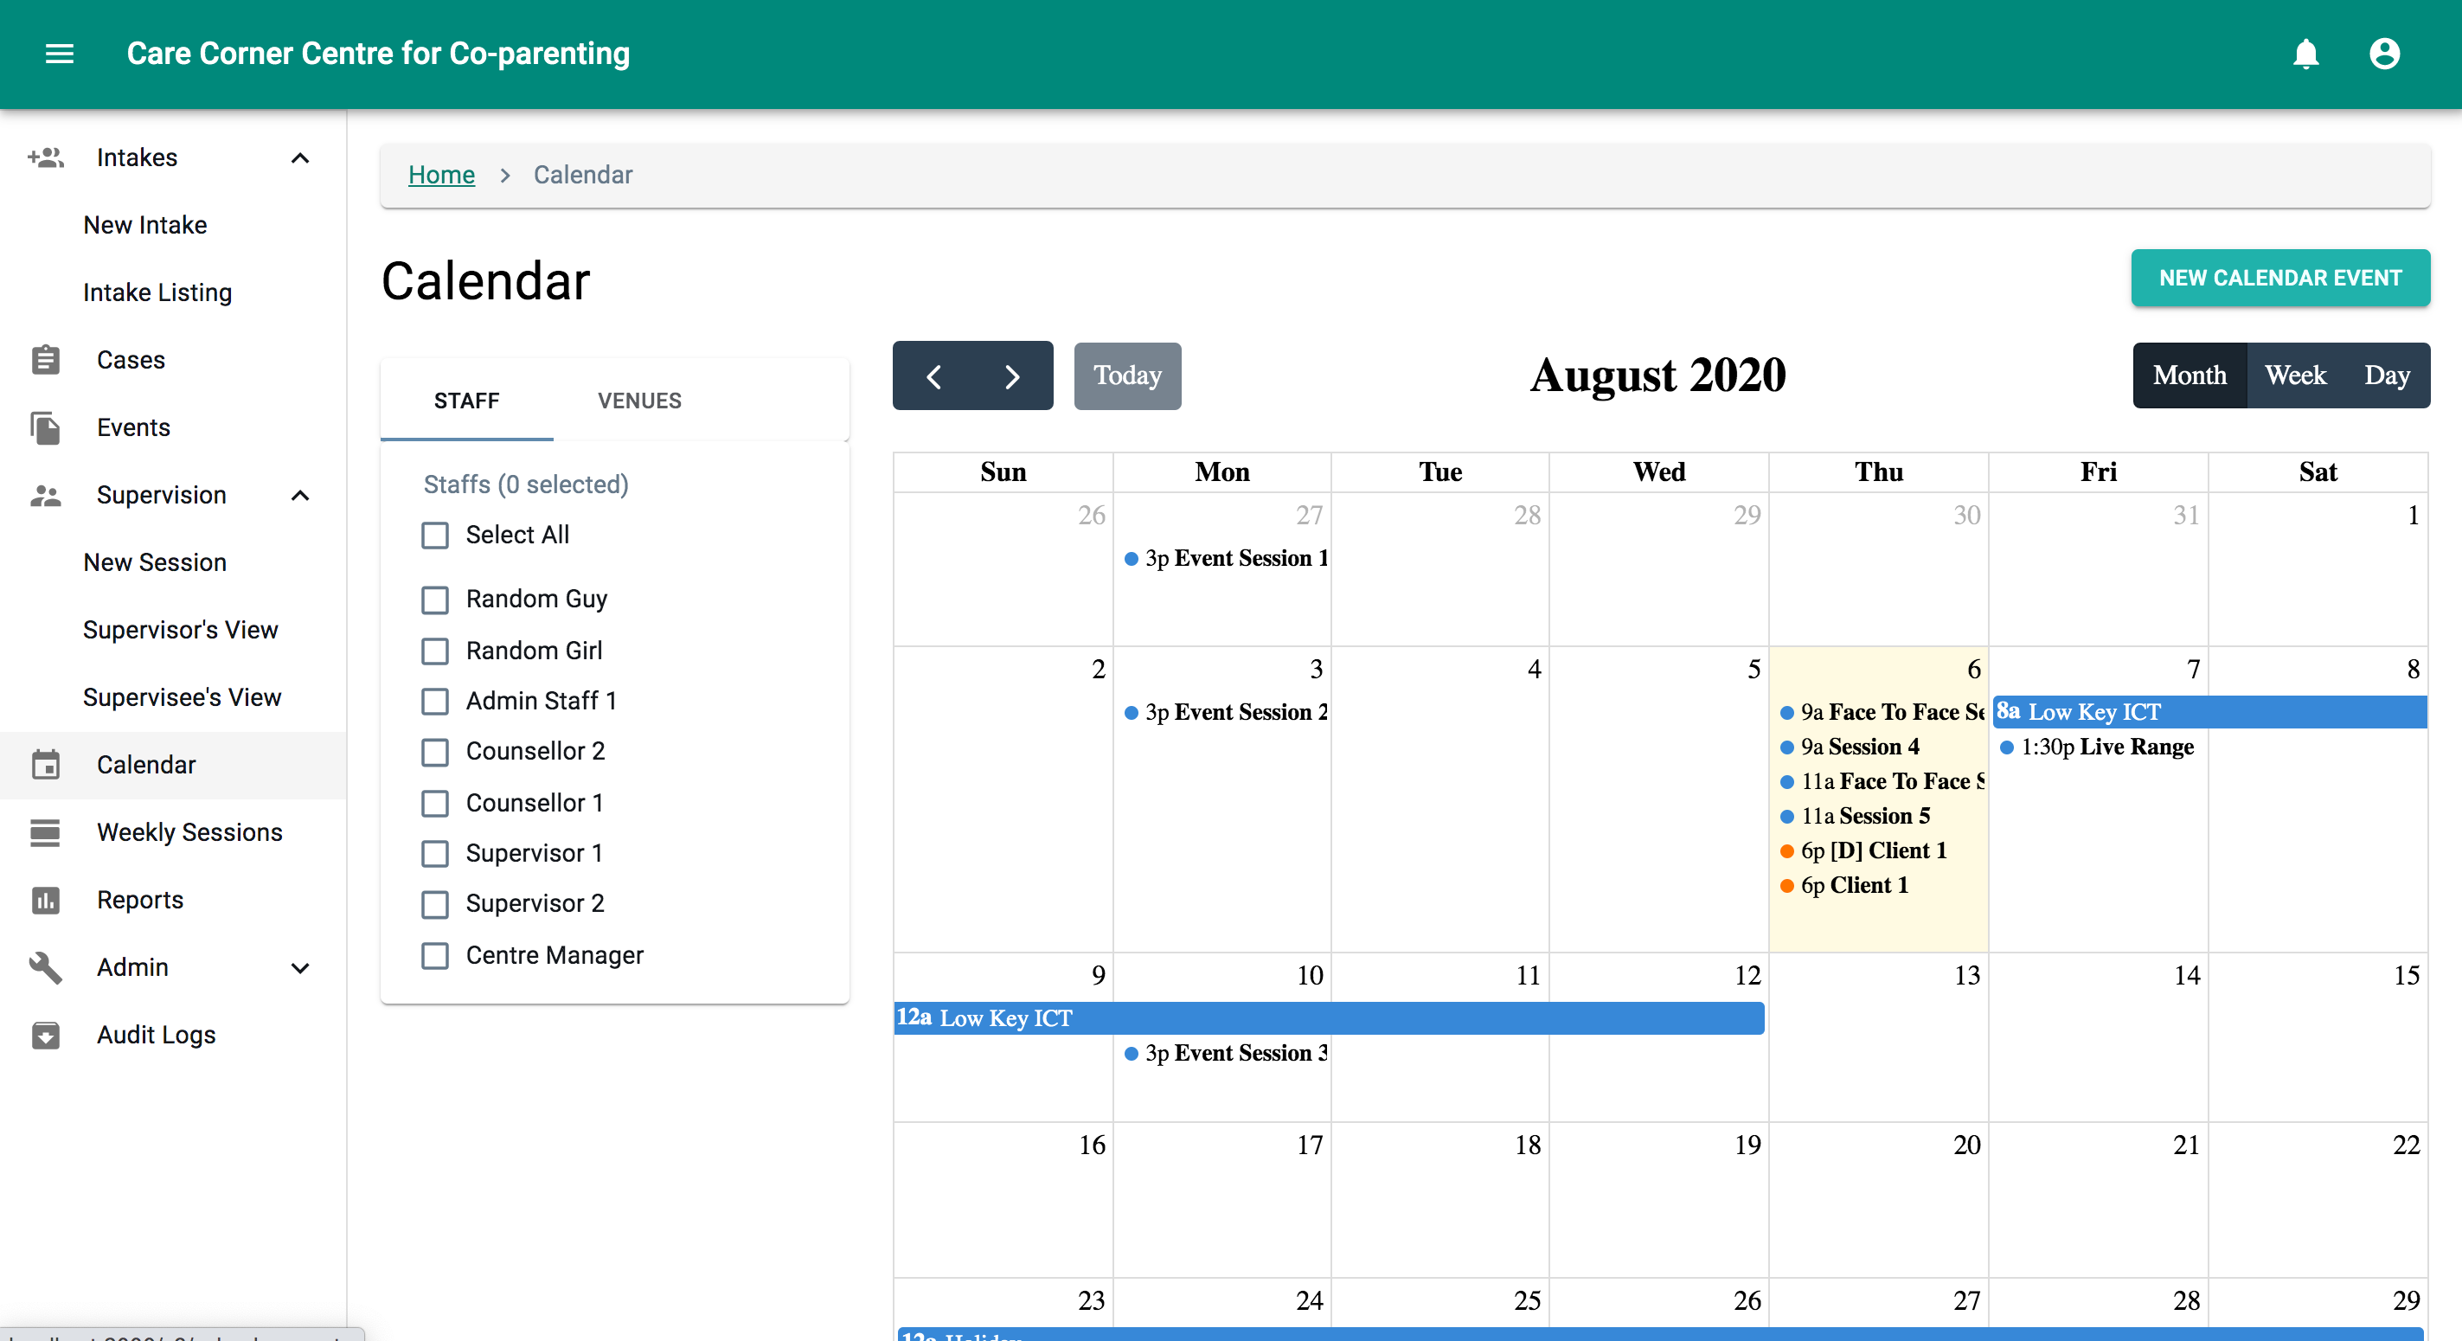Open 3p Event Session 2 event
This screenshot has height=1341, width=2462.
click(1225, 712)
